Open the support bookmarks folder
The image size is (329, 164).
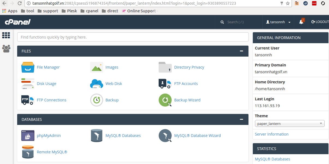[x=48, y=11]
